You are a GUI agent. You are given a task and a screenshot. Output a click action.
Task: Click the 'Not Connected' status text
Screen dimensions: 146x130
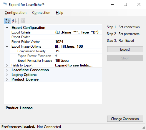tap(49, 127)
